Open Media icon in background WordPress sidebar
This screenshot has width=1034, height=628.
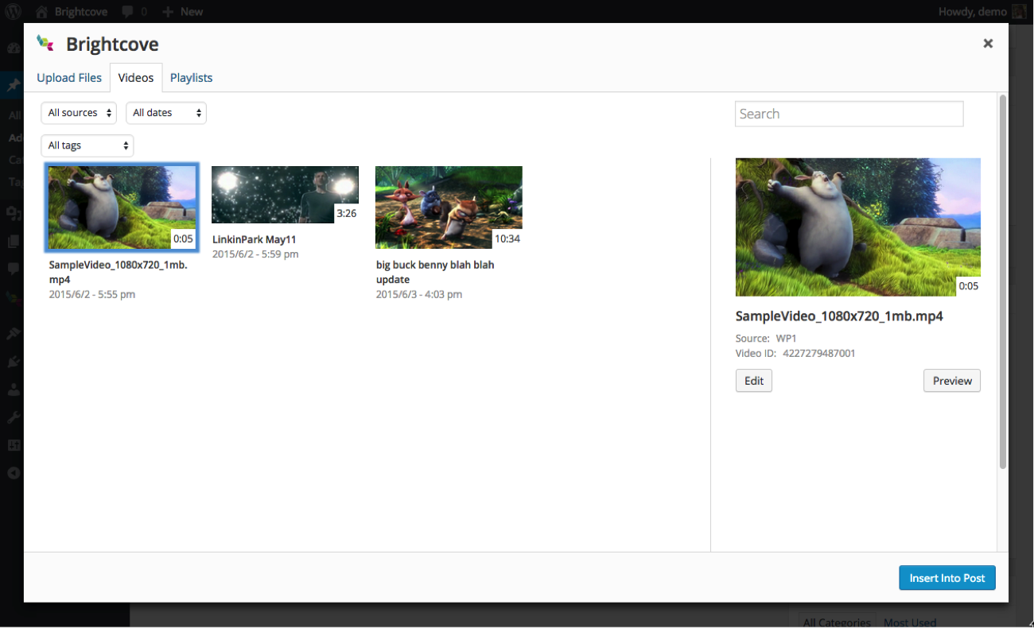tap(14, 213)
